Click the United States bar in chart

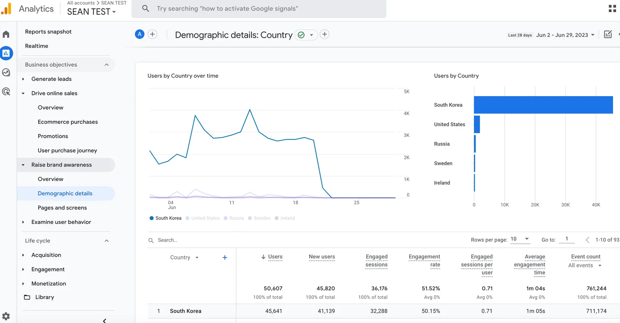(x=477, y=124)
